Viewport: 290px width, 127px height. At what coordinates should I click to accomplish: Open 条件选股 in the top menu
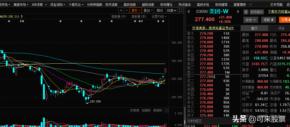coord(111,5)
